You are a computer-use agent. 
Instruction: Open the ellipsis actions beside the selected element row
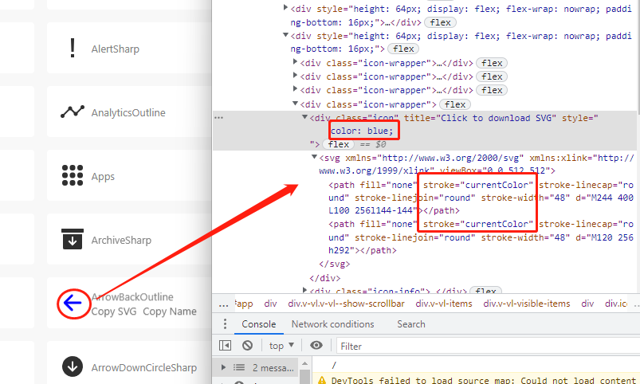click(x=218, y=118)
